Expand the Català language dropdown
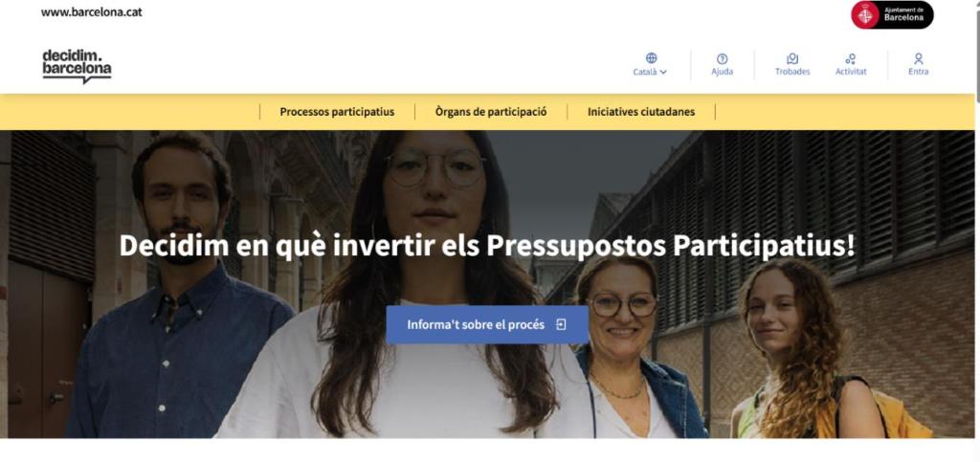 click(650, 72)
